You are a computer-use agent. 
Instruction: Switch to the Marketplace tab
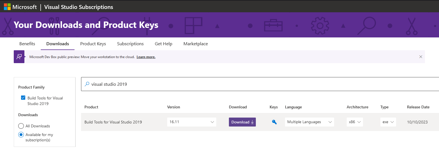(x=196, y=44)
